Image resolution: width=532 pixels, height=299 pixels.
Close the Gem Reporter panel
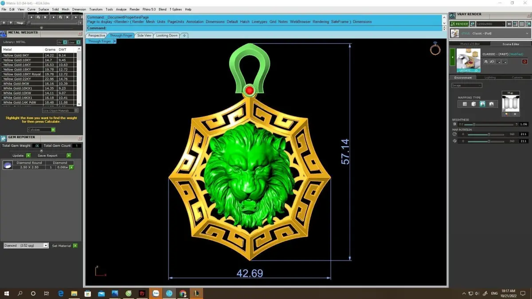80,138
